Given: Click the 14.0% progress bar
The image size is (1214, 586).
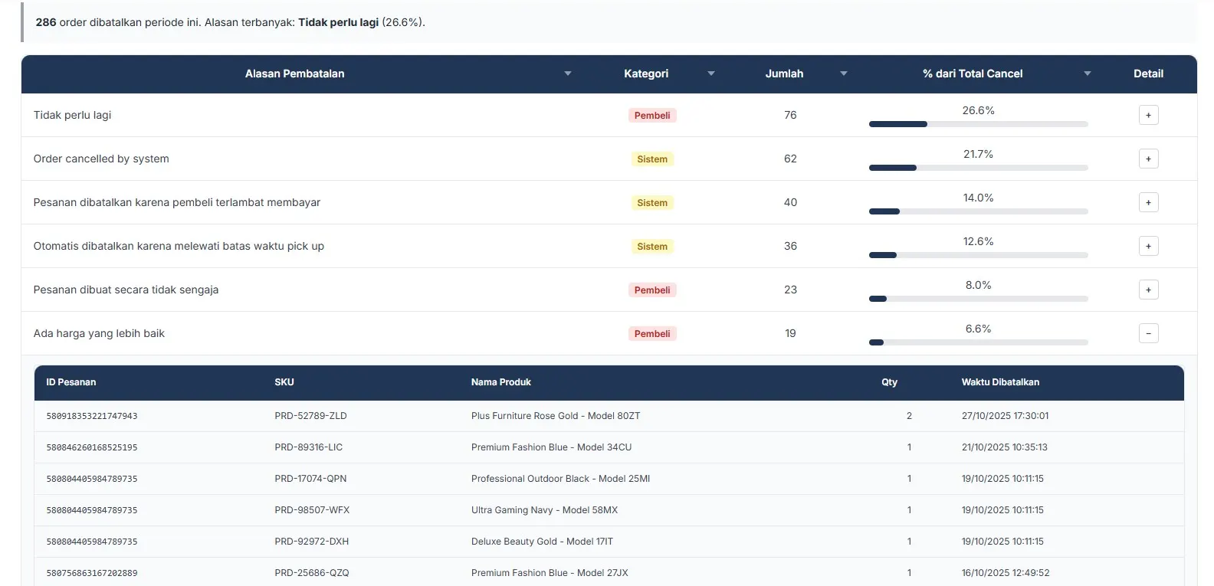Looking at the screenshot, I should pyautogui.click(x=979, y=211).
